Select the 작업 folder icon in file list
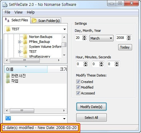 (8, 81)
